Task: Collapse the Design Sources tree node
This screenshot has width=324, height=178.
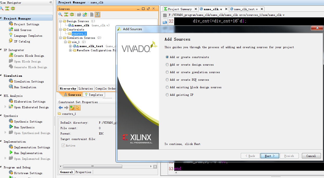Action: coord(61,21)
